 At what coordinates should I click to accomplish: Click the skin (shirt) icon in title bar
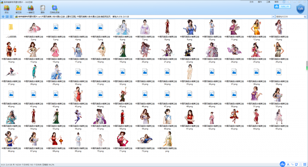[x=284, y=2]
